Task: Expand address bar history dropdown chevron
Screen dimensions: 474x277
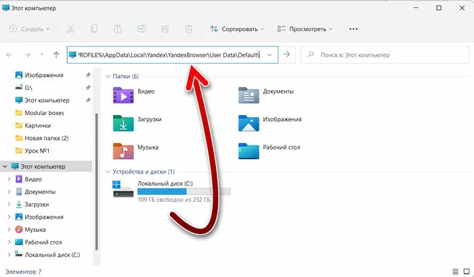Action: click(x=270, y=55)
